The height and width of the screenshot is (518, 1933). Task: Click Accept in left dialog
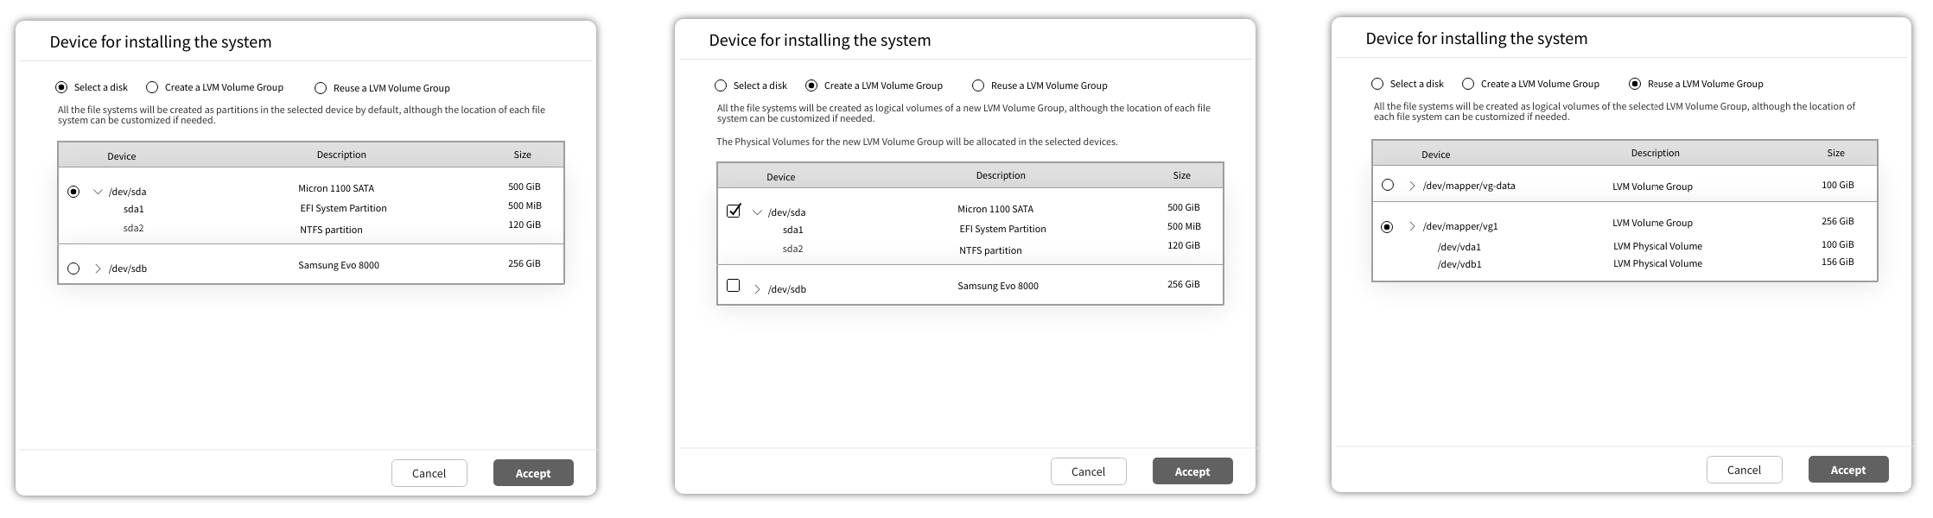point(533,473)
